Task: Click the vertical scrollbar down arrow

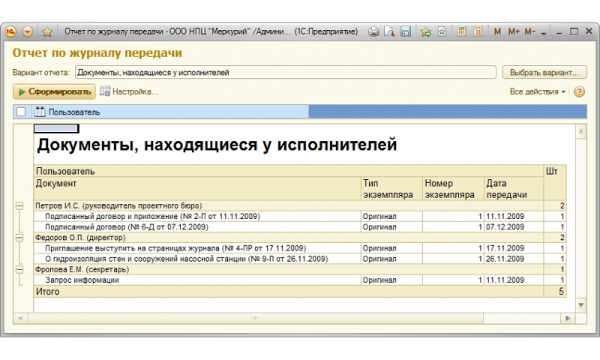Action: 580,304
